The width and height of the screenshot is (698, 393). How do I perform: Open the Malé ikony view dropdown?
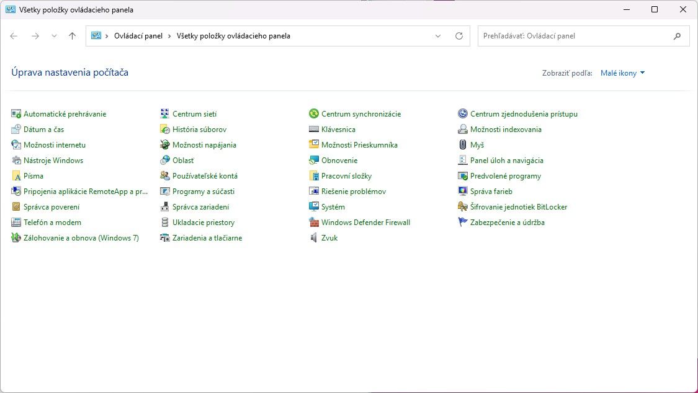click(x=622, y=73)
